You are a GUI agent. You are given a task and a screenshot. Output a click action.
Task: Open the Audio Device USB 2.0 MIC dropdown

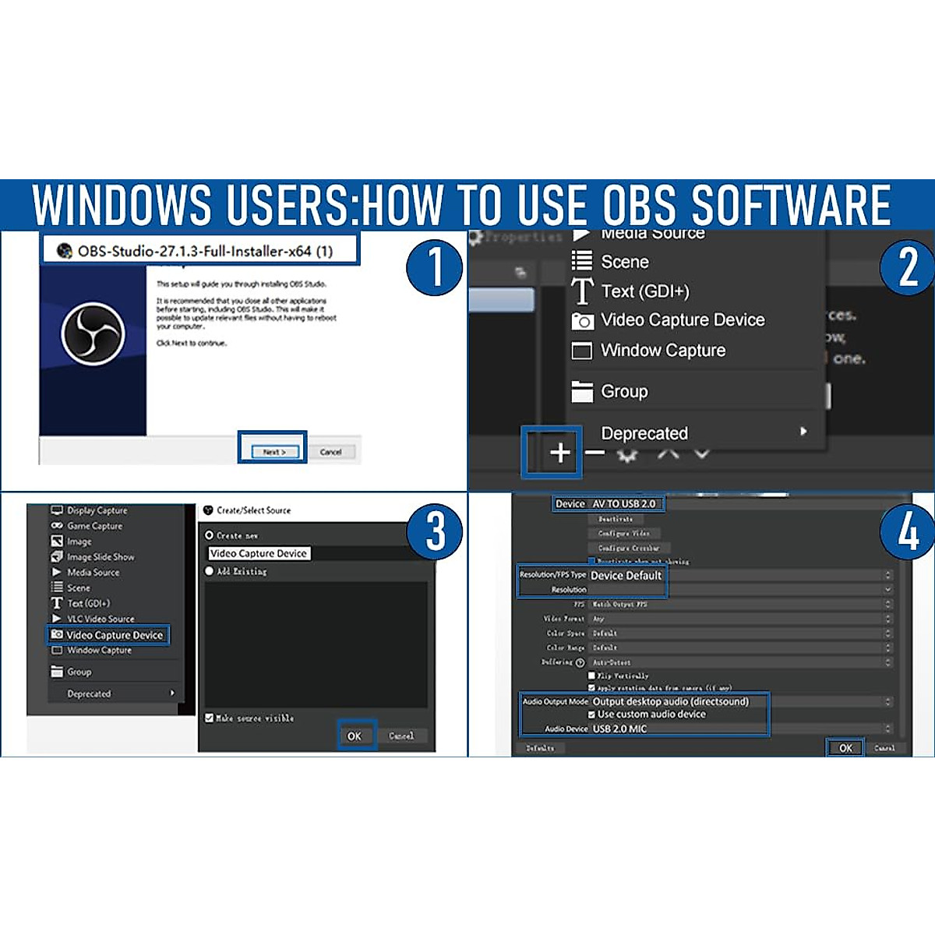point(740,729)
